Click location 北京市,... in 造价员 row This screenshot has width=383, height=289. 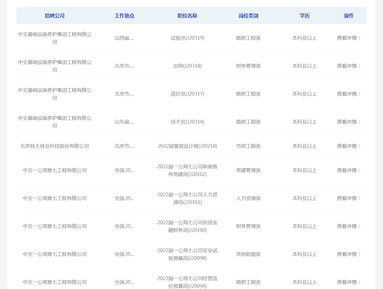[x=124, y=94]
